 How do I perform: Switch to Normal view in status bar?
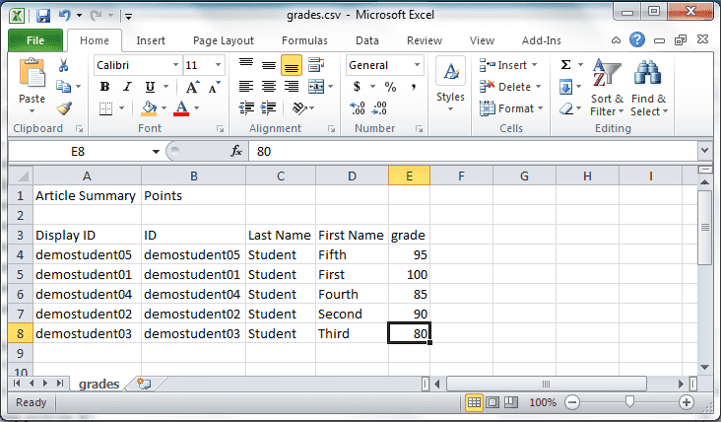tap(474, 402)
